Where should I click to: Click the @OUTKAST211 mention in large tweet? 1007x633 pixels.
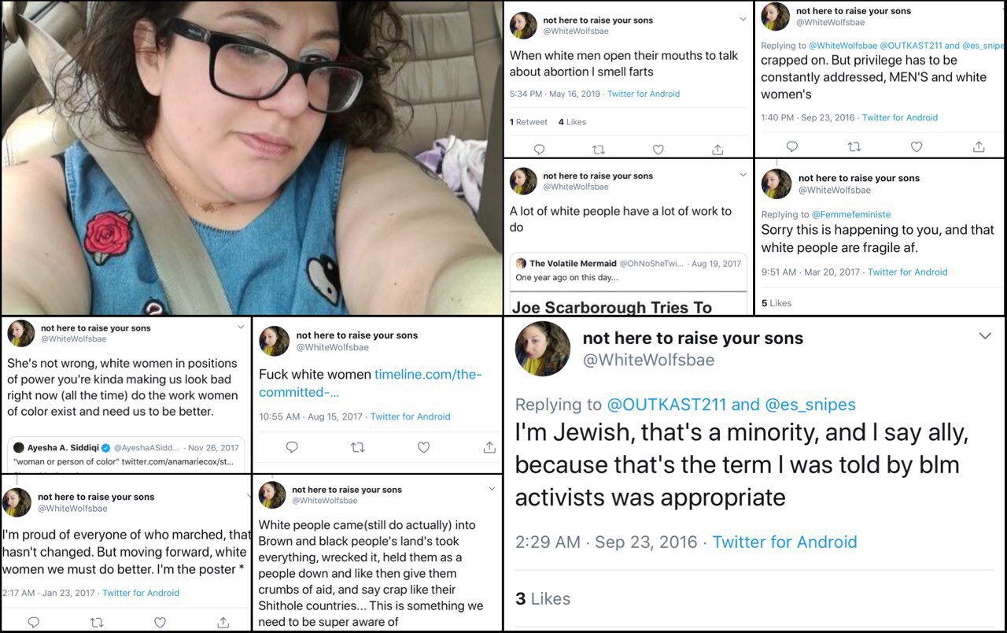666,405
